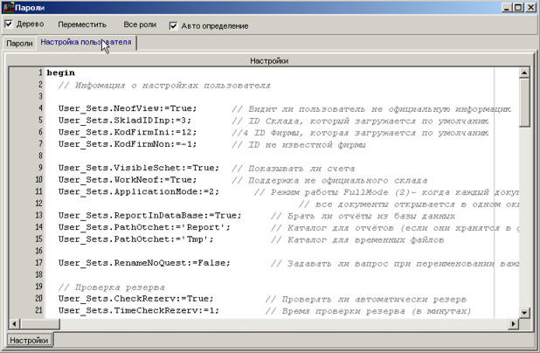The height and width of the screenshot is (353, 540).
Task: Switch to the Пароли tab
Action: pos(19,43)
